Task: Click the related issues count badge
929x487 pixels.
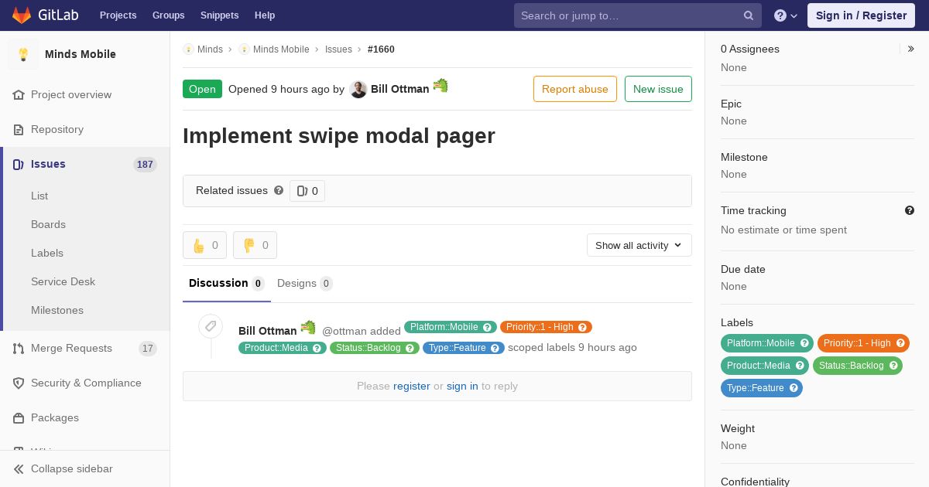Action: [307, 191]
